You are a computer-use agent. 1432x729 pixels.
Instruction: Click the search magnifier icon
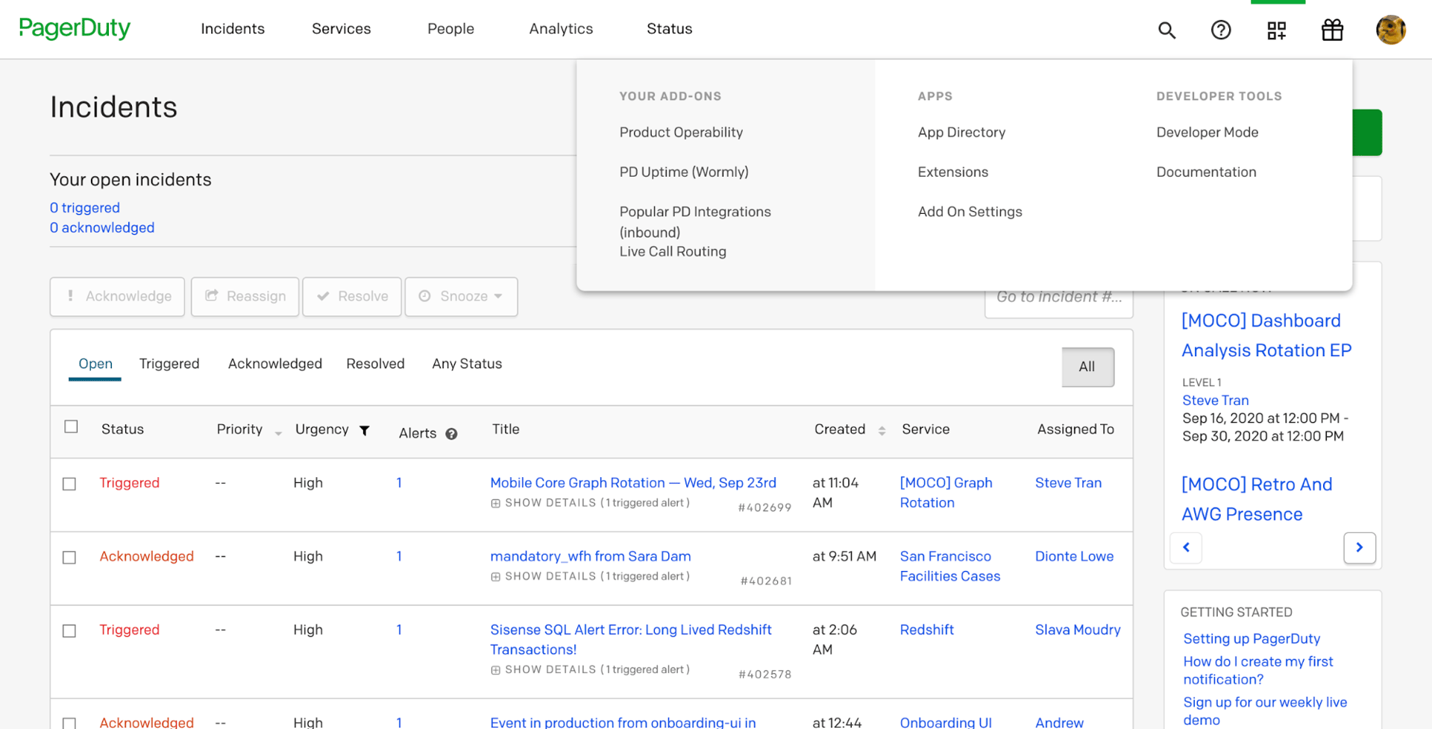[1166, 30]
